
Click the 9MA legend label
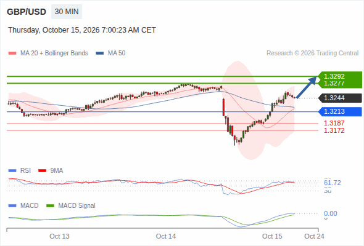pyautogui.click(x=57, y=171)
